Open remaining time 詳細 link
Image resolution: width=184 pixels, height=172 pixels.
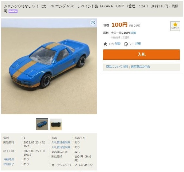[138, 44]
